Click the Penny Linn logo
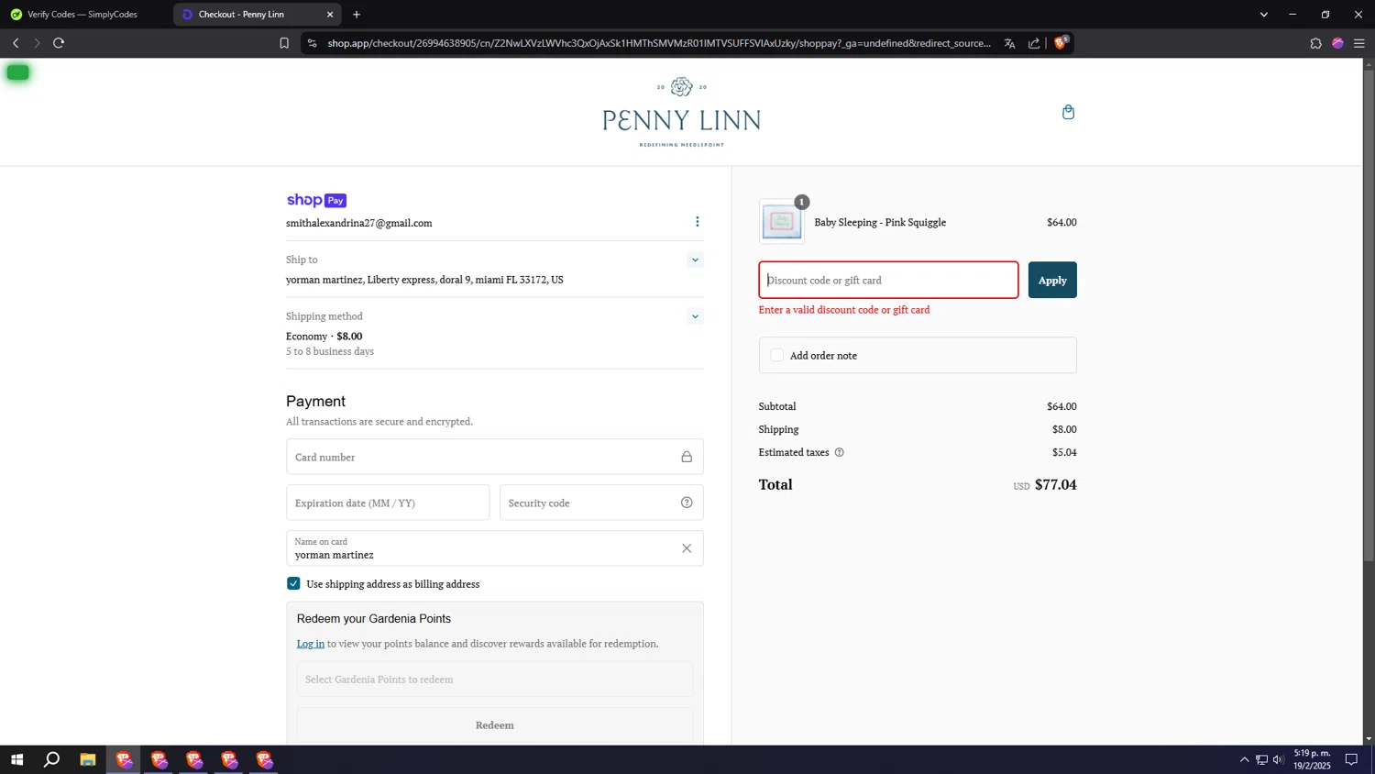 point(681,112)
